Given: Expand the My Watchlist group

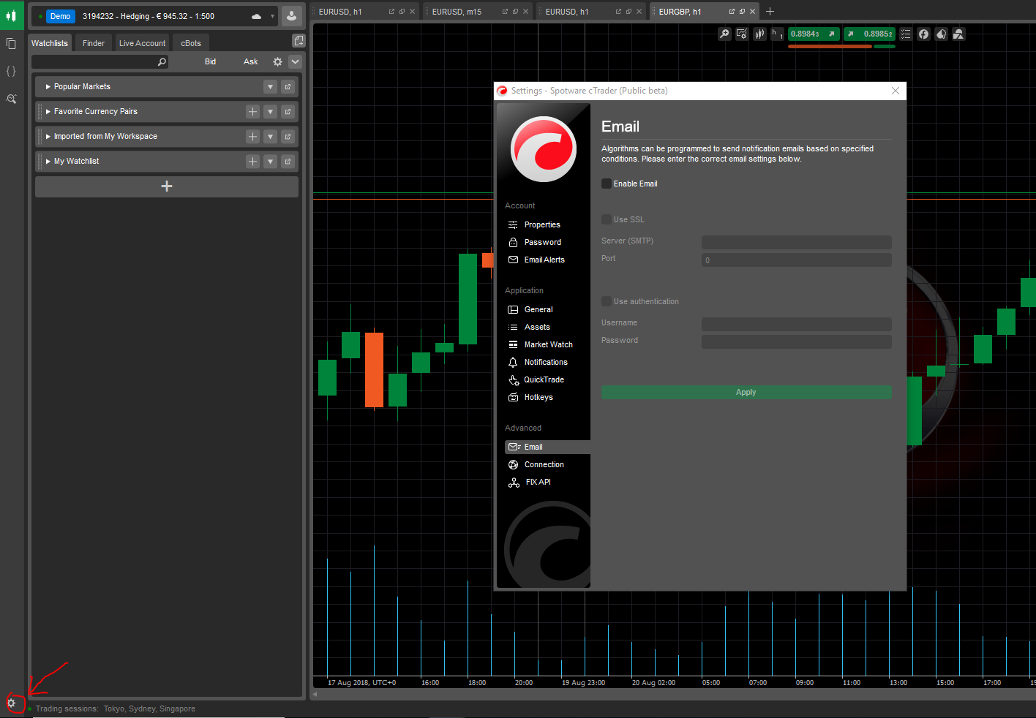Looking at the screenshot, I should (x=48, y=162).
